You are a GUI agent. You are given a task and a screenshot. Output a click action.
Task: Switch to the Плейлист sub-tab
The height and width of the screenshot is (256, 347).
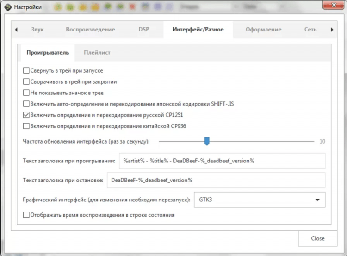click(x=97, y=53)
